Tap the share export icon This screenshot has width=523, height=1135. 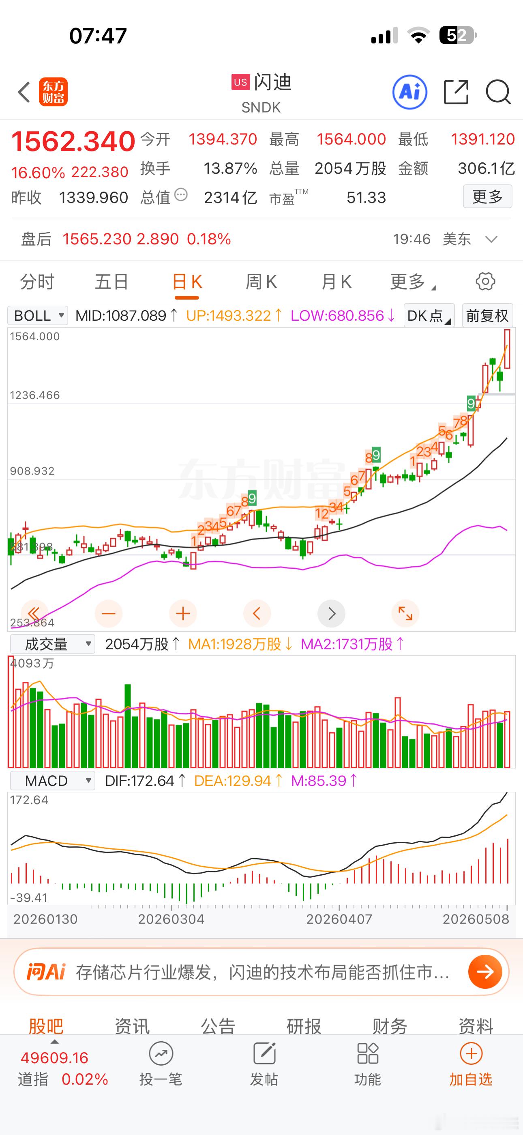456,92
